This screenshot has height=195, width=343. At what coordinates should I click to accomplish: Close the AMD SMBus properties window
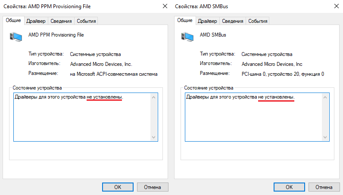336,6
